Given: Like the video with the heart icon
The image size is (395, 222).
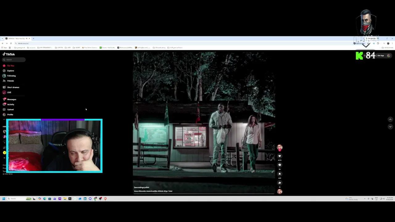Looking at the screenshot, I should click(x=280, y=156).
